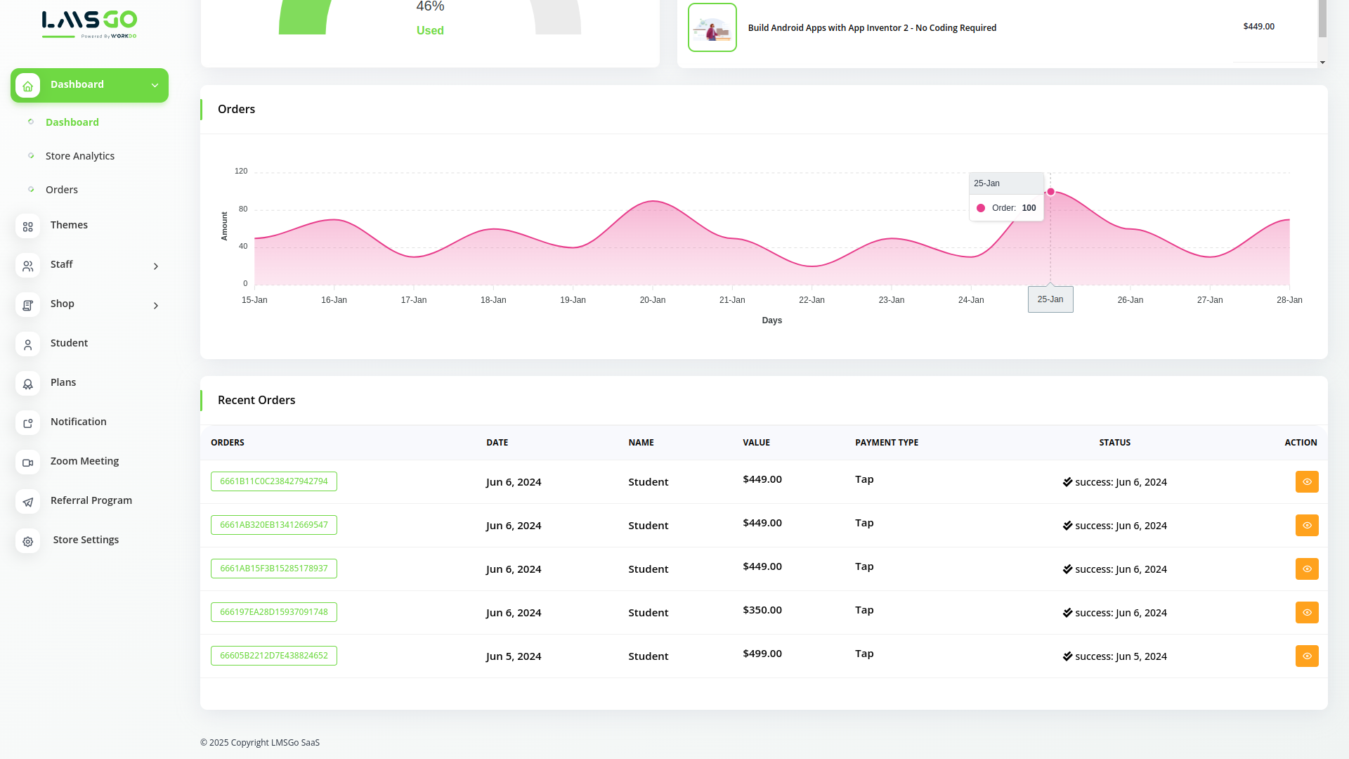Expand the Staff submenu arrow
Image resolution: width=1349 pixels, height=759 pixels.
156,266
